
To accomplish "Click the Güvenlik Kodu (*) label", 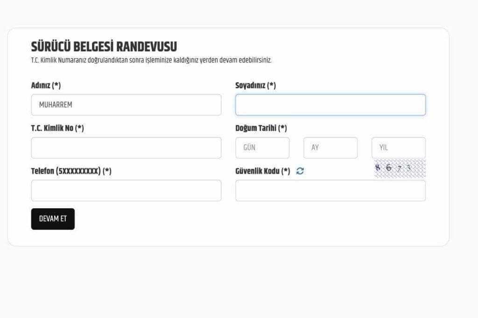I will click(x=262, y=171).
